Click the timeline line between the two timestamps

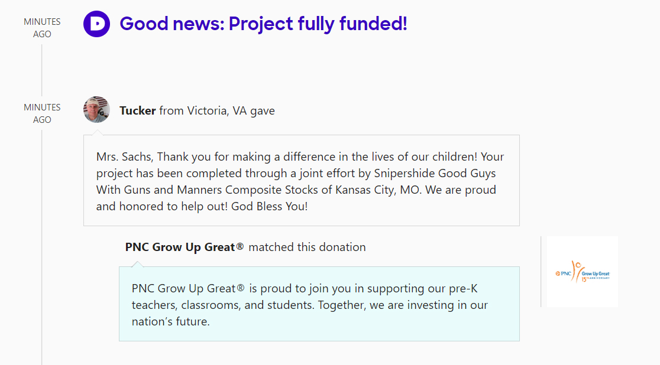(x=42, y=70)
